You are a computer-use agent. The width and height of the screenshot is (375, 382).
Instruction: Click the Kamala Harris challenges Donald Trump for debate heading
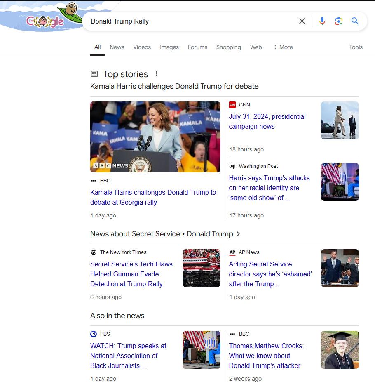[174, 86]
